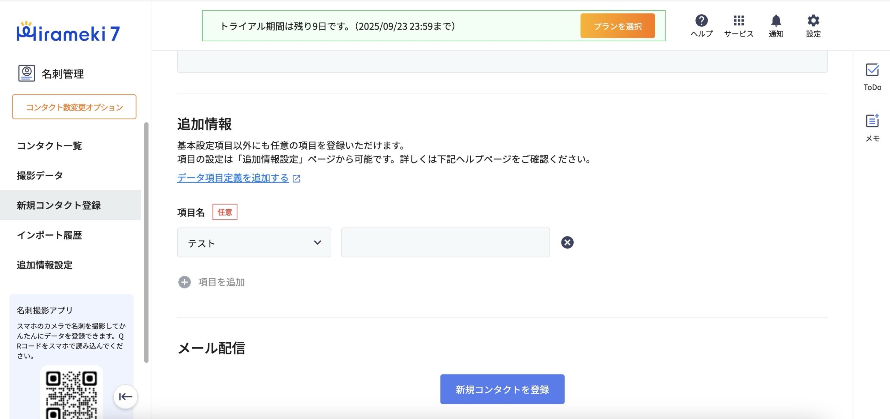Open データ項目定義を追加する link

pos(233,178)
